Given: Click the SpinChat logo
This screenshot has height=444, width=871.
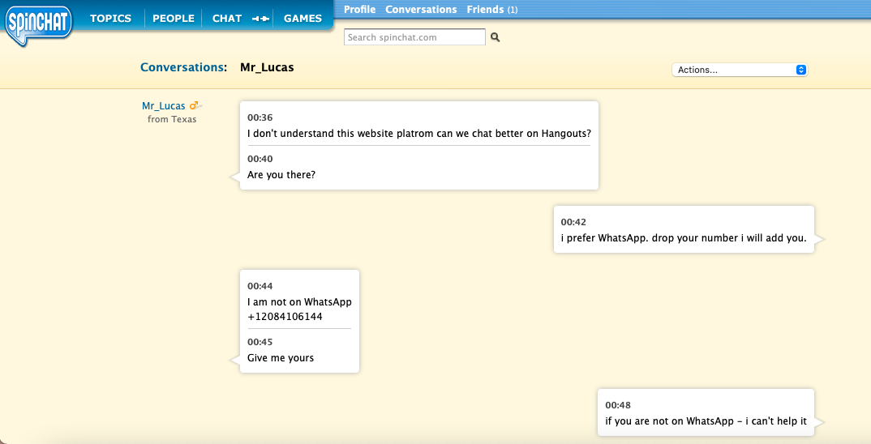Looking at the screenshot, I should click(x=38, y=24).
